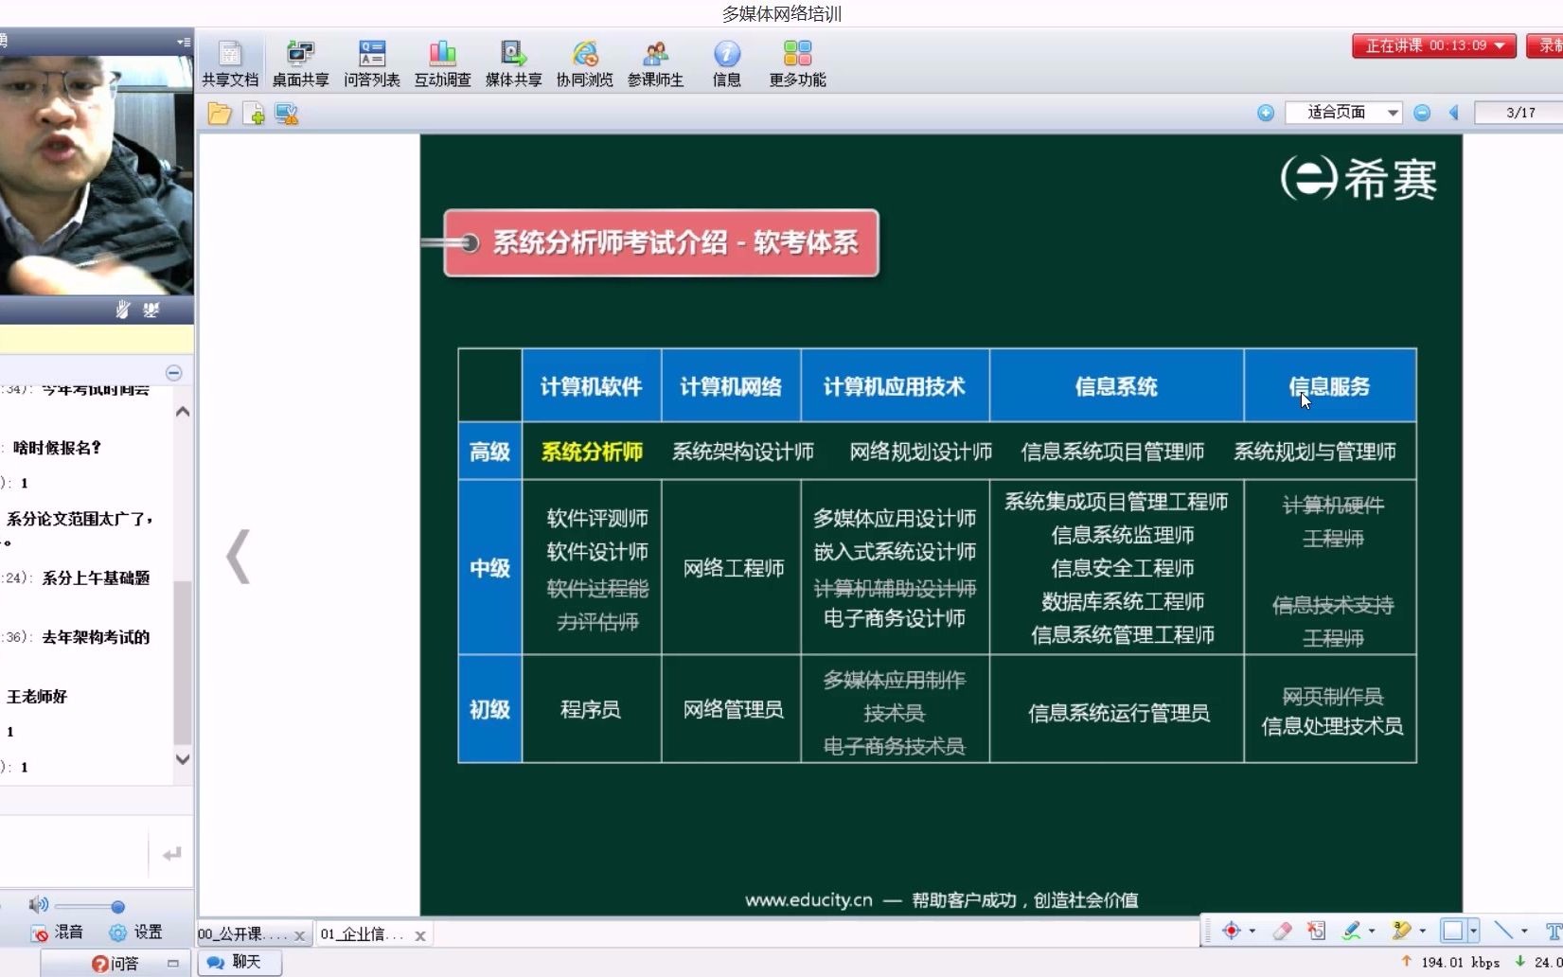The height and width of the screenshot is (977, 1563).
Task: Click the page number field 3/17
Action: point(1519,113)
